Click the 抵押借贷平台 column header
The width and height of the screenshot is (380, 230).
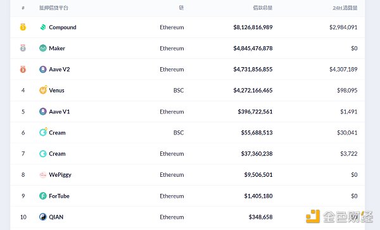(54, 8)
